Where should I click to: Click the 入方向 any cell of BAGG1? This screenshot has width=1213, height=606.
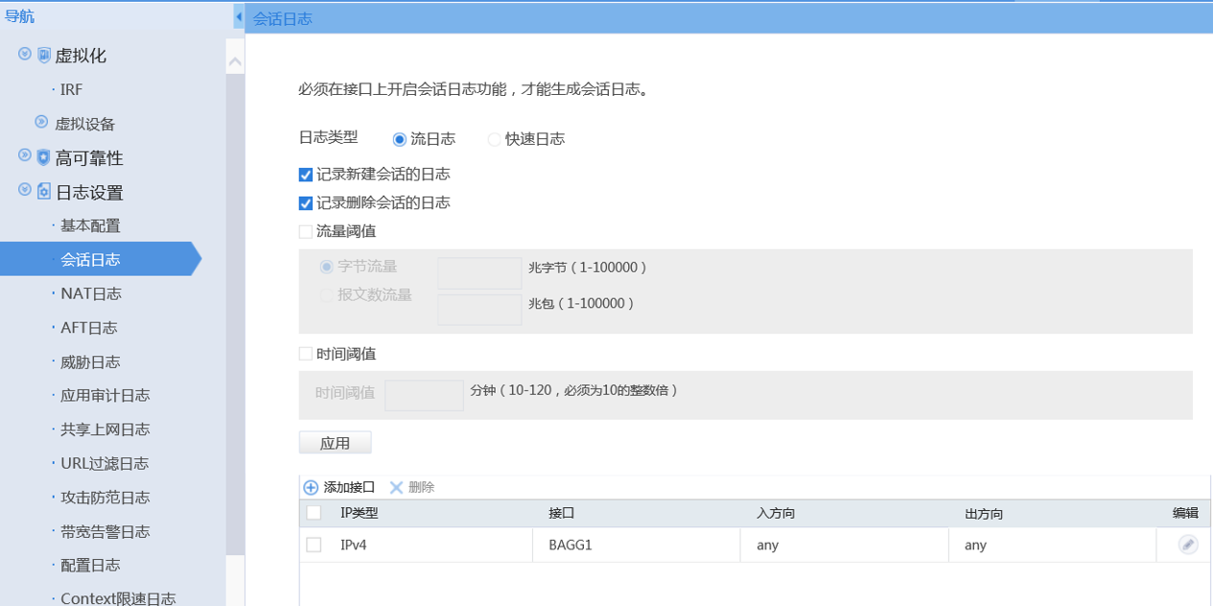tap(767, 545)
